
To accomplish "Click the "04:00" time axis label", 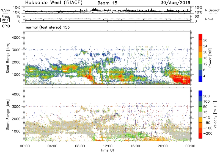I will point(52,146).
